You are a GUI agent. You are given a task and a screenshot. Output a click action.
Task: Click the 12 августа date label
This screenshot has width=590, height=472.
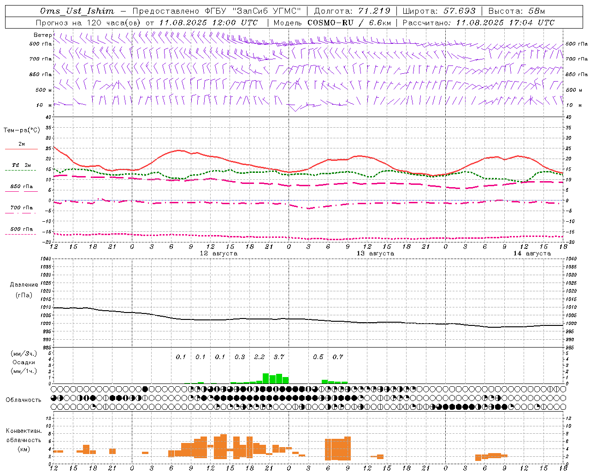coord(218,254)
